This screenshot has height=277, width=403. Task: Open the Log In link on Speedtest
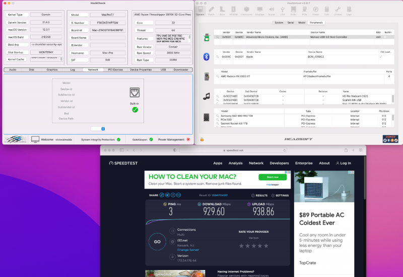[x=344, y=163]
